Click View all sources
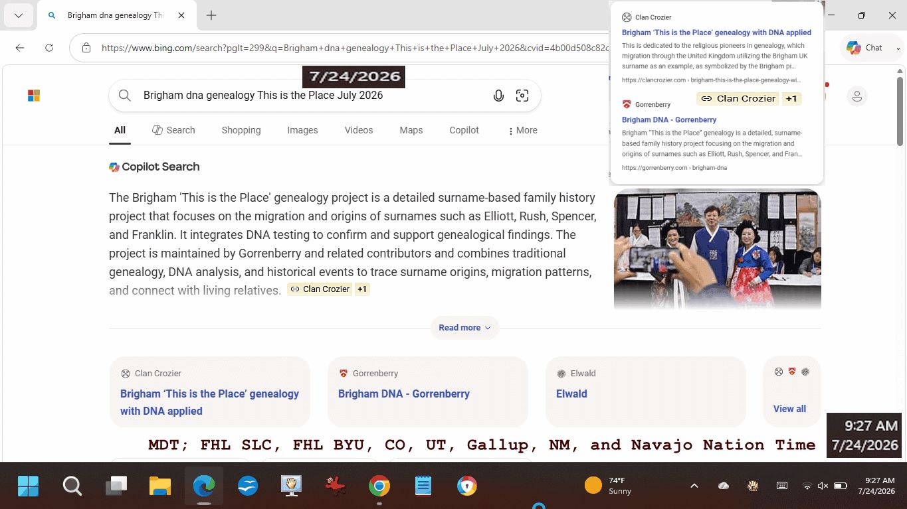Viewport: 907px width, 509px height. click(789, 409)
